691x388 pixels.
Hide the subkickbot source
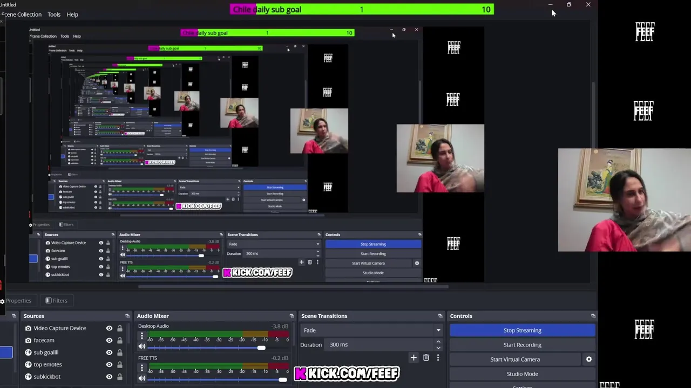pos(109,377)
